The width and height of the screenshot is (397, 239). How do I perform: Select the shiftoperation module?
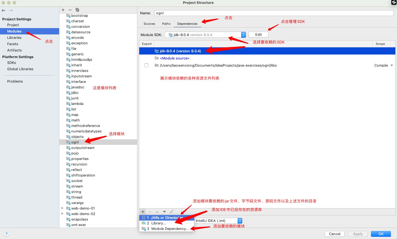click(x=83, y=175)
